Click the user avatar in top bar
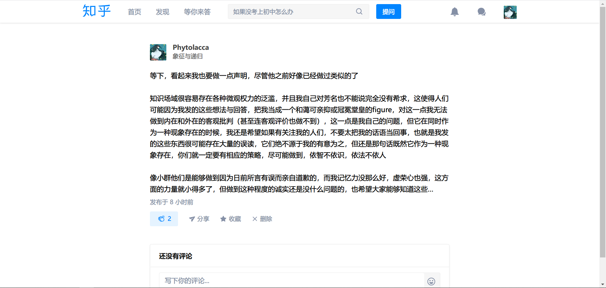This screenshot has height=288, width=606. point(510,12)
